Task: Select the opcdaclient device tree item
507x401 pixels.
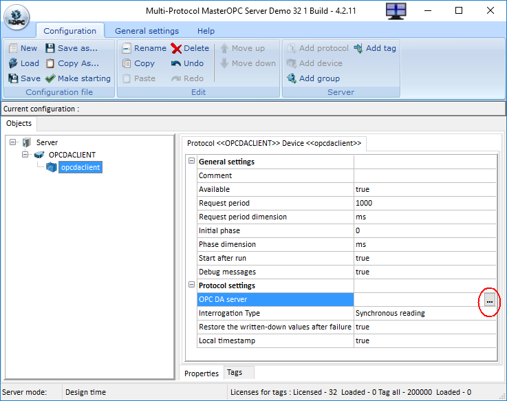Action: (x=80, y=167)
